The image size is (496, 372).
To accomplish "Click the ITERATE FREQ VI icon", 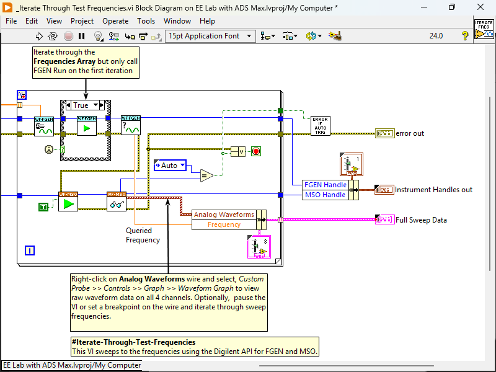I will click(x=484, y=29).
